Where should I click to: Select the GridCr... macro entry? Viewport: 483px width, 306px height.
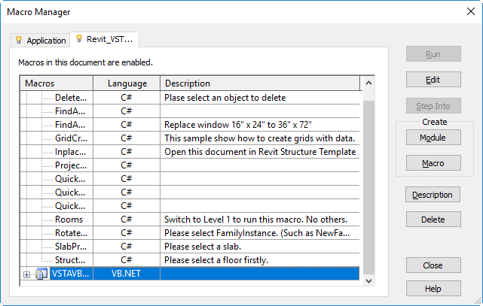(71, 138)
